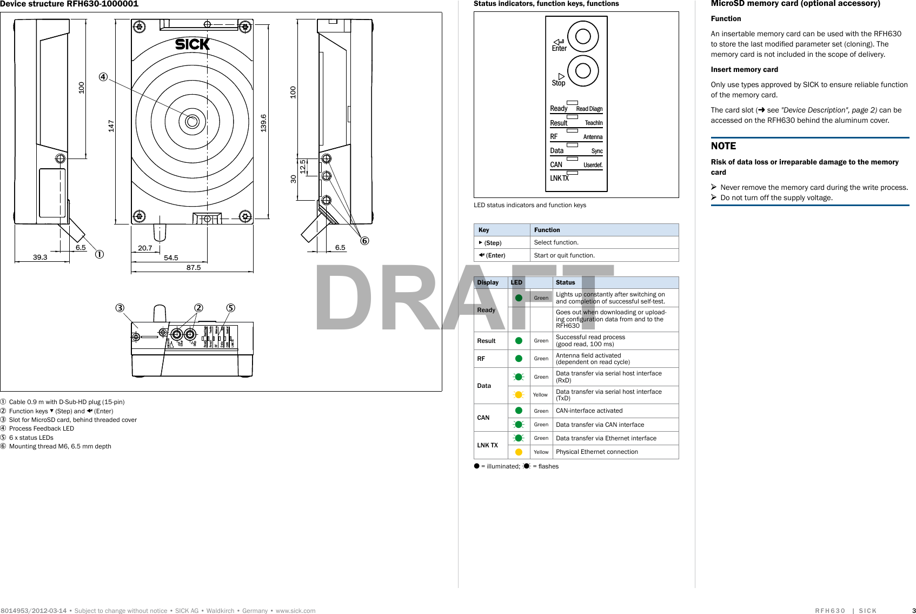916x614 pixels.
Task: Click the '6 x status LEDs' legend line
Action: click(26, 438)
